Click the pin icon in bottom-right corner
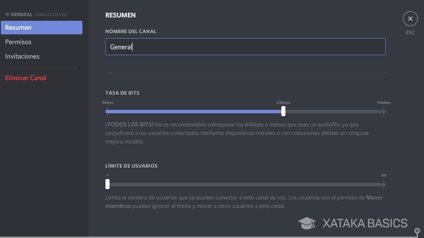The height and width of the screenshot is (238, 424). coord(417,232)
